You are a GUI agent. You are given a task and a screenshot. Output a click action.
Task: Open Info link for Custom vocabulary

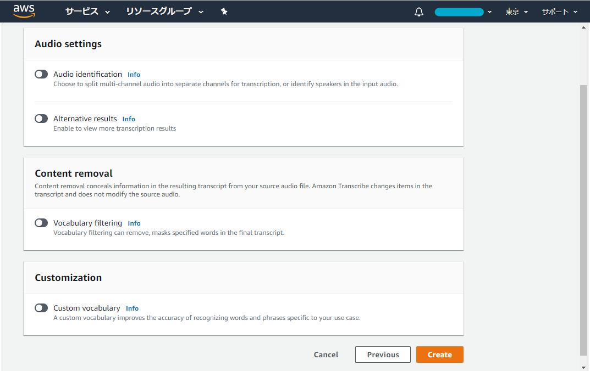tap(132, 308)
